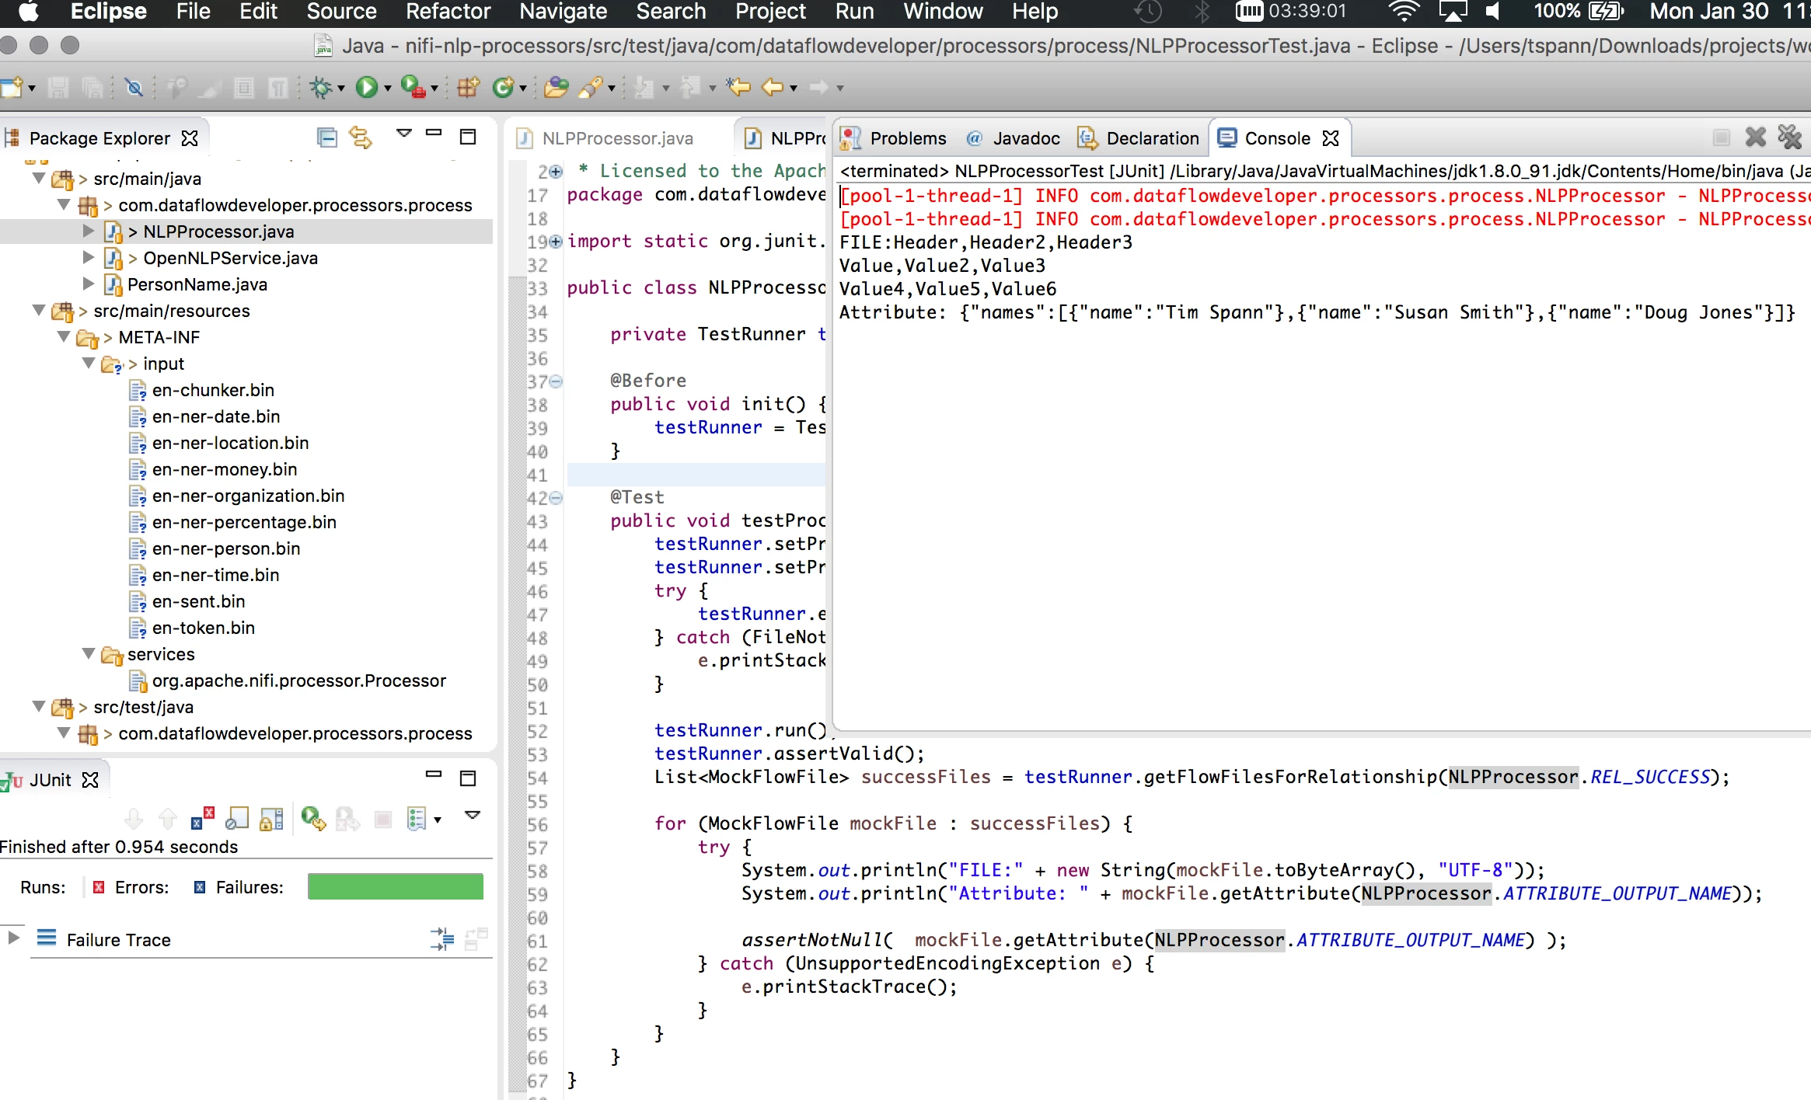Click the Open Task/Search flashlight icon
The image size is (1811, 1100).
point(590,88)
